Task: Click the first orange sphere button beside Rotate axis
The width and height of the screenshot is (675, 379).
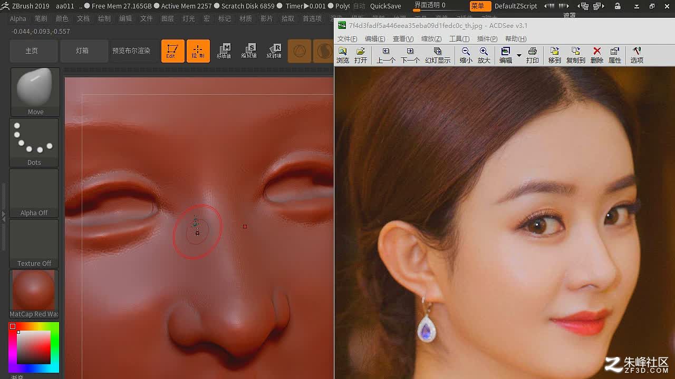Action: 300,51
